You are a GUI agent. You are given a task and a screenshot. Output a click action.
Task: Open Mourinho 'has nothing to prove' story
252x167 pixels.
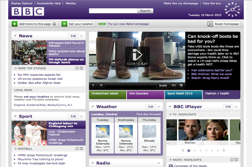click(41, 160)
